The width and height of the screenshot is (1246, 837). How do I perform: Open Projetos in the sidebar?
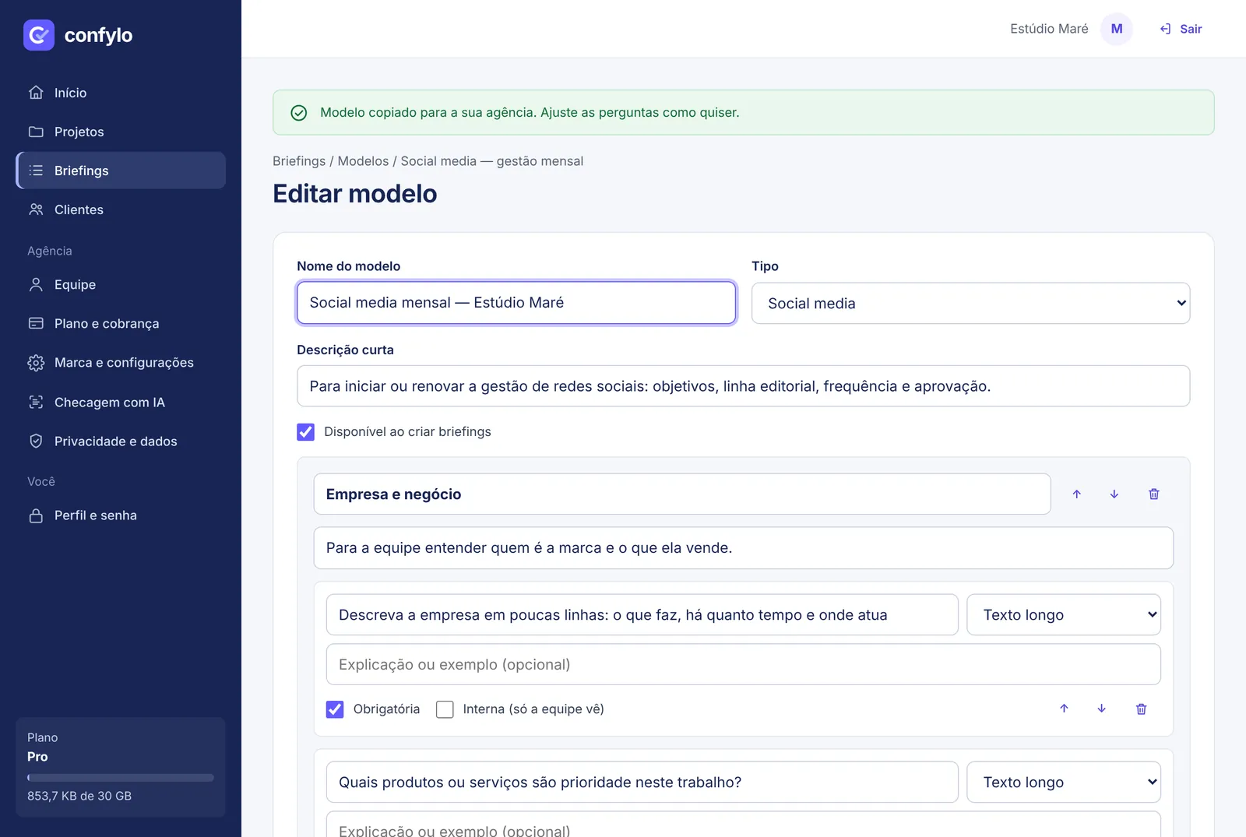121,132
